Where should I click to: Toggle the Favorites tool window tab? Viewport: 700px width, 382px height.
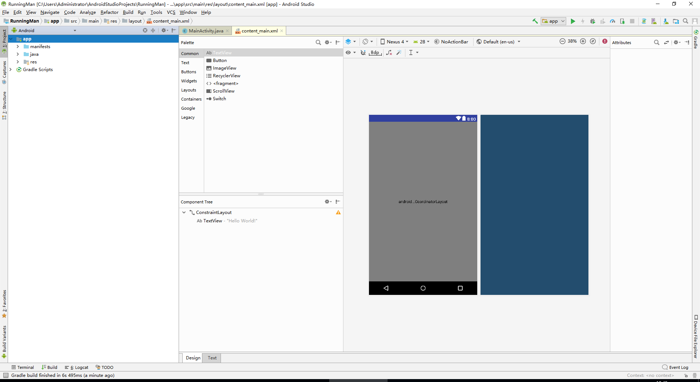pos(4,304)
